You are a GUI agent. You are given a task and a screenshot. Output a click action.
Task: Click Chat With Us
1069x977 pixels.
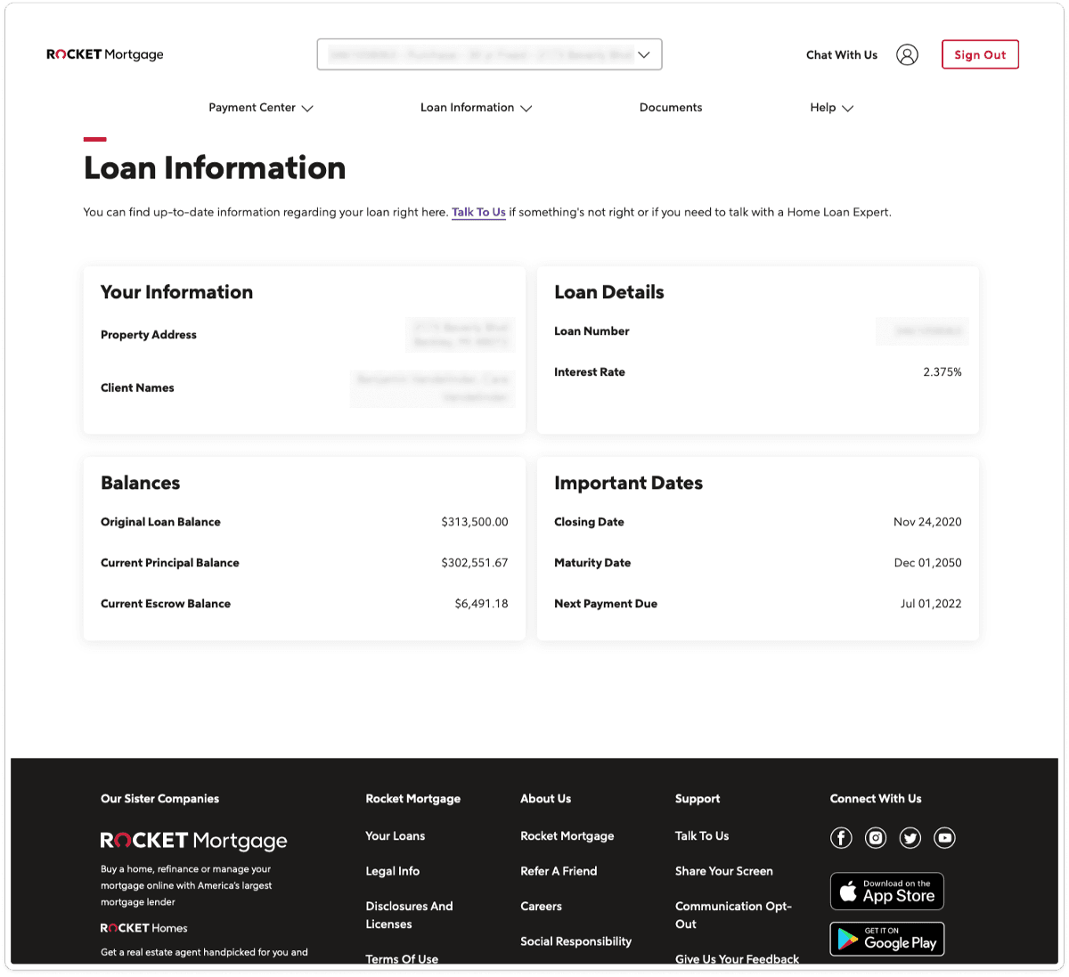[842, 55]
